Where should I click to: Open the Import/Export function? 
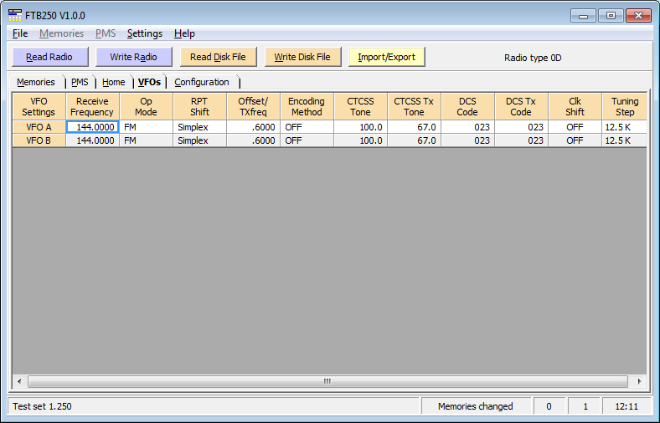[x=386, y=57]
